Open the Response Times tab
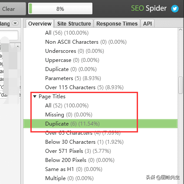This screenshot has width=184, height=184. click(117, 24)
